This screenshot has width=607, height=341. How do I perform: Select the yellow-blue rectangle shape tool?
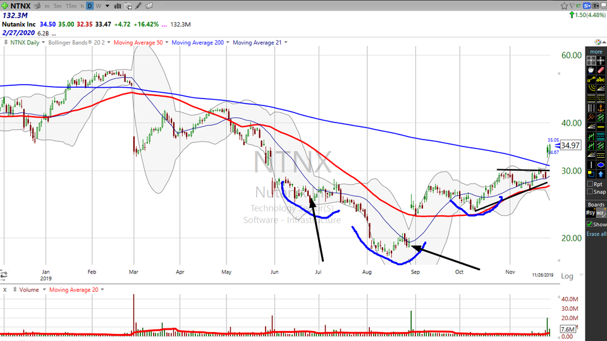591,175
